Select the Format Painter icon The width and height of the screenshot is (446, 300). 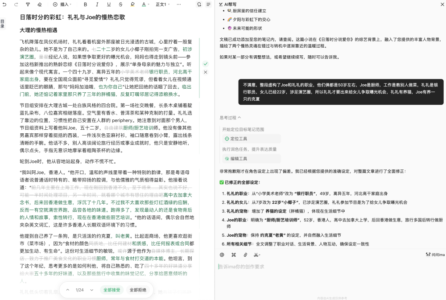(28, 4)
